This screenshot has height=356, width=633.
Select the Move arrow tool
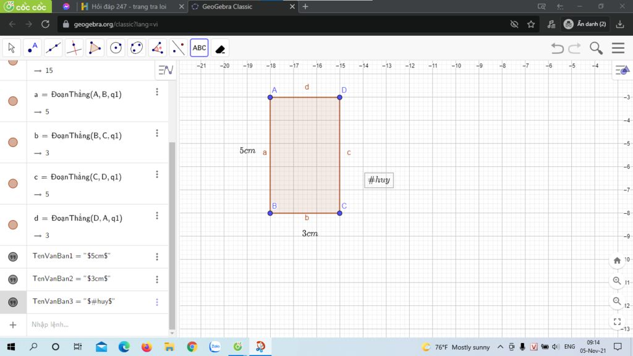click(11, 48)
